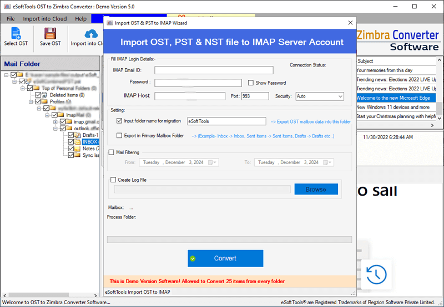Click the Select OST toolbar icon
This screenshot has width=444, height=307.
pos(16,33)
